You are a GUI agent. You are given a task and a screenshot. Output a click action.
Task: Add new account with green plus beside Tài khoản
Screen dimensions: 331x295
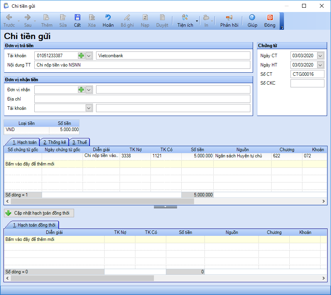coord(81,56)
